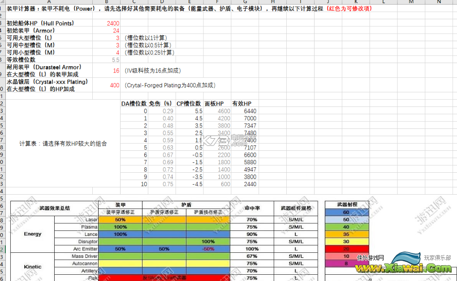Click the 计算表 instruction cell
The width and height of the screenshot is (457, 281).
click(x=63, y=144)
